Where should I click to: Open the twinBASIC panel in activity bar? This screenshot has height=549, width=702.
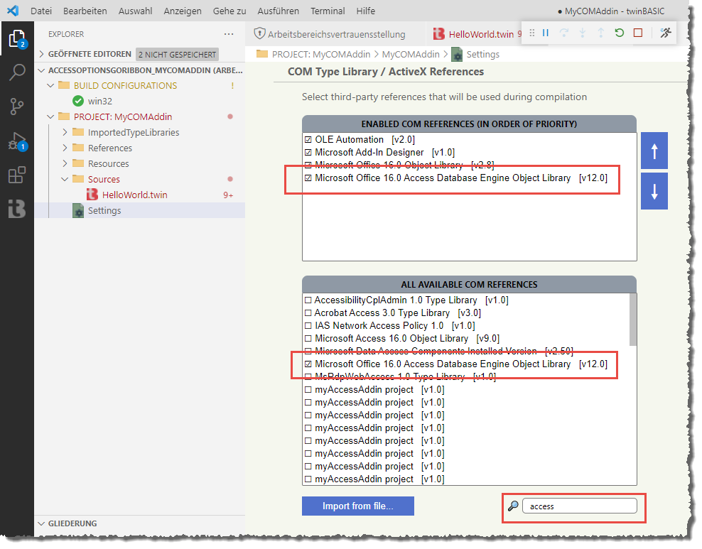[x=17, y=209]
